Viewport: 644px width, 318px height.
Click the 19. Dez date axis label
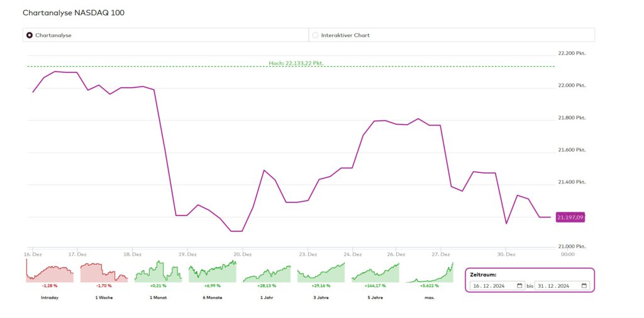click(187, 255)
